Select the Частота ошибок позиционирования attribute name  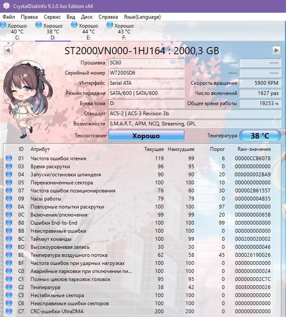[x=73, y=191]
